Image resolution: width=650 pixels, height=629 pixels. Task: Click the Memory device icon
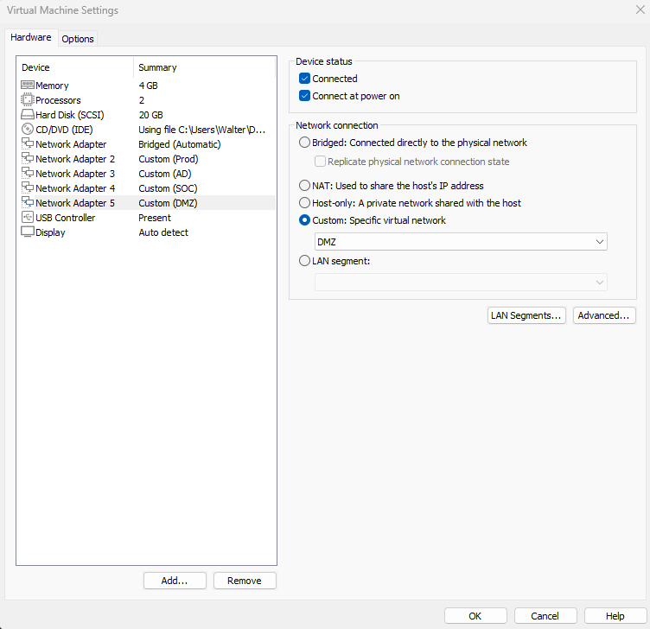point(27,86)
